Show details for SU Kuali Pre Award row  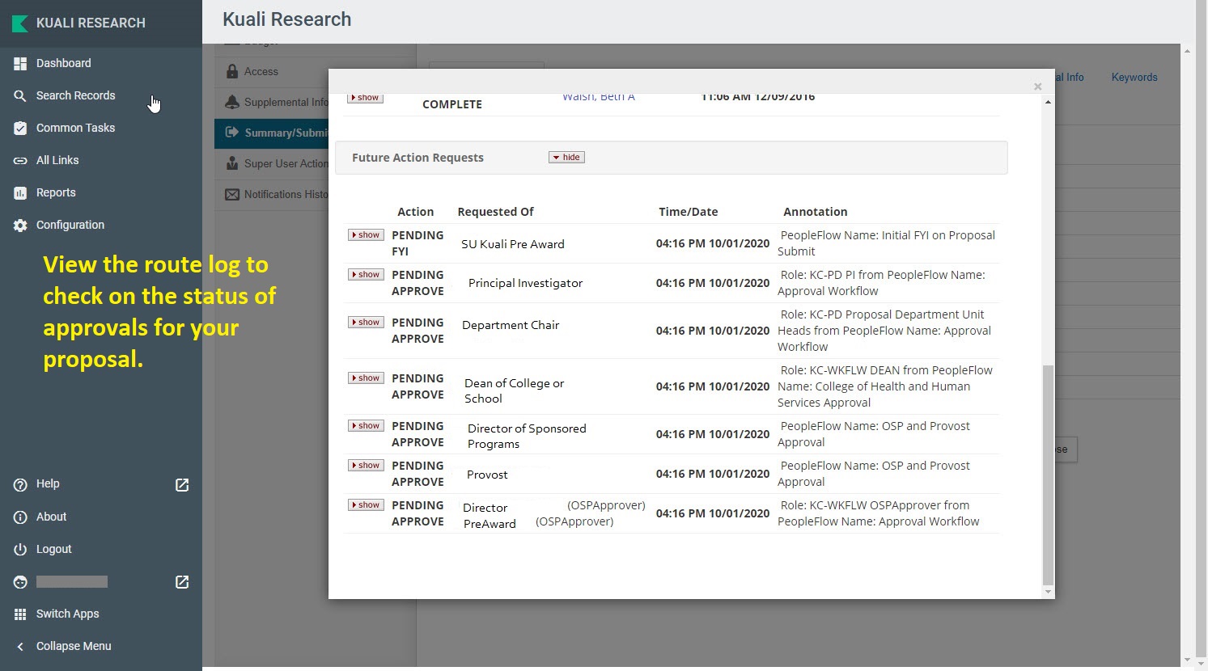[x=366, y=235]
